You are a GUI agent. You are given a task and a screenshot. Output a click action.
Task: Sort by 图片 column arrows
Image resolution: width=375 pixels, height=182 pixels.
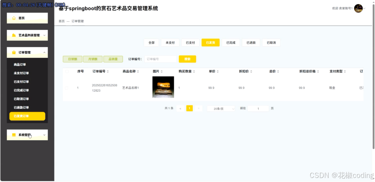click(x=162, y=72)
